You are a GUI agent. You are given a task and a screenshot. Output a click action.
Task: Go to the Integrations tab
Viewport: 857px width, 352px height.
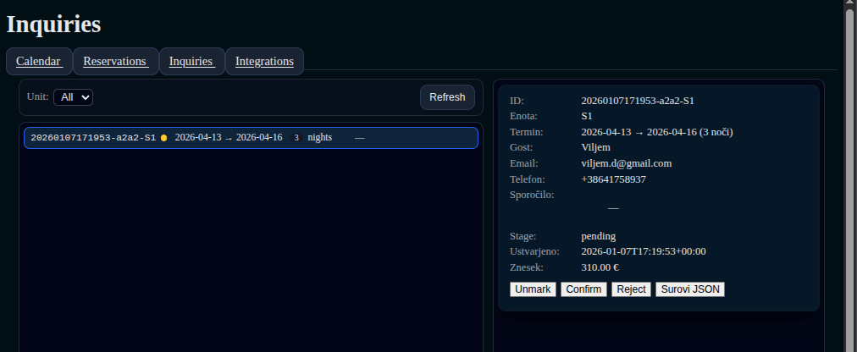pyautogui.click(x=264, y=61)
